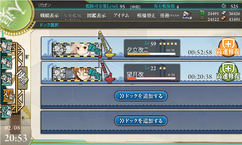Open the アイテム menu item
The width and height of the screenshot is (242, 145).
(121, 15)
